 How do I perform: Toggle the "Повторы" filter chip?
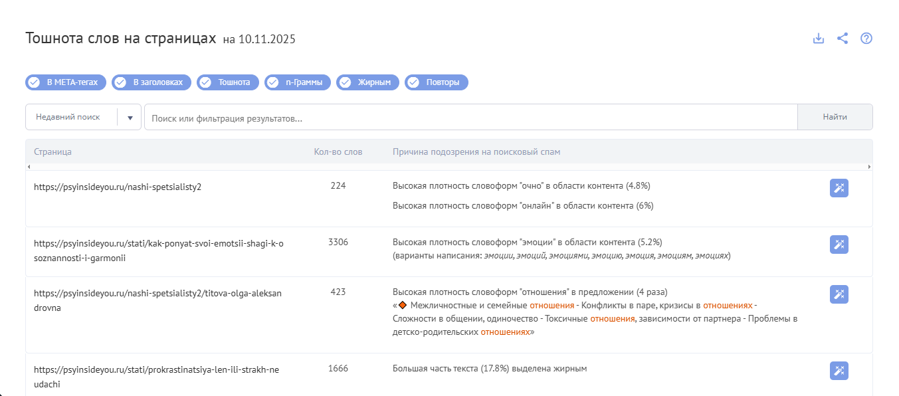[437, 82]
